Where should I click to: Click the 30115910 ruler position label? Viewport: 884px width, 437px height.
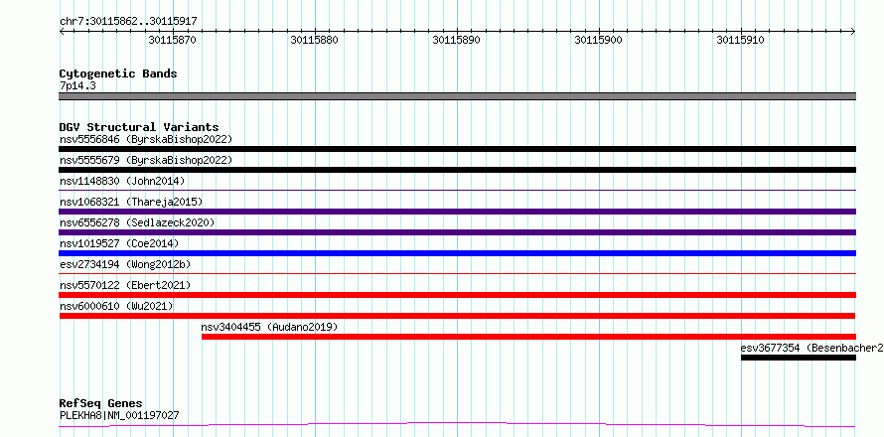tap(740, 40)
